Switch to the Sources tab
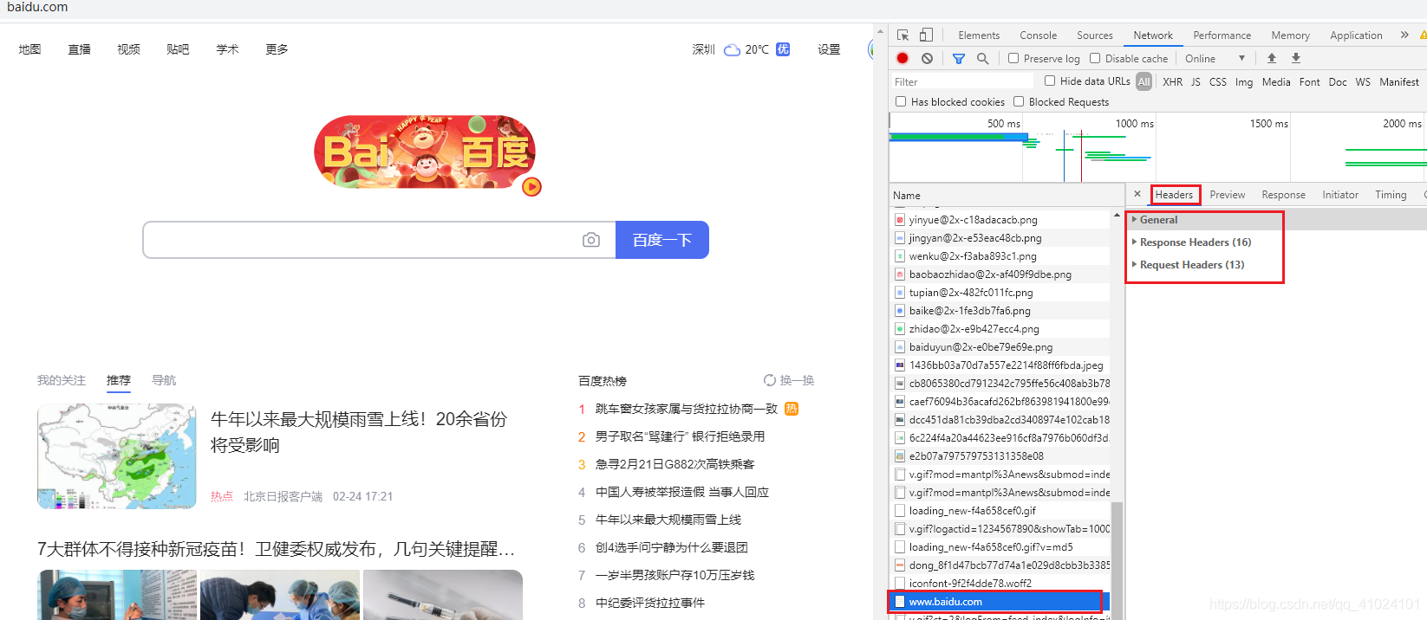The height and width of the screenshot is (620, 1427). point(1095,36)
